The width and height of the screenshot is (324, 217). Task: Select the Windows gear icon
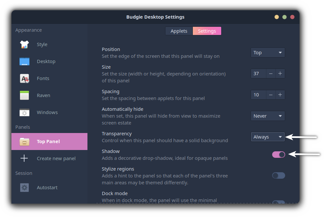(24, 112)
